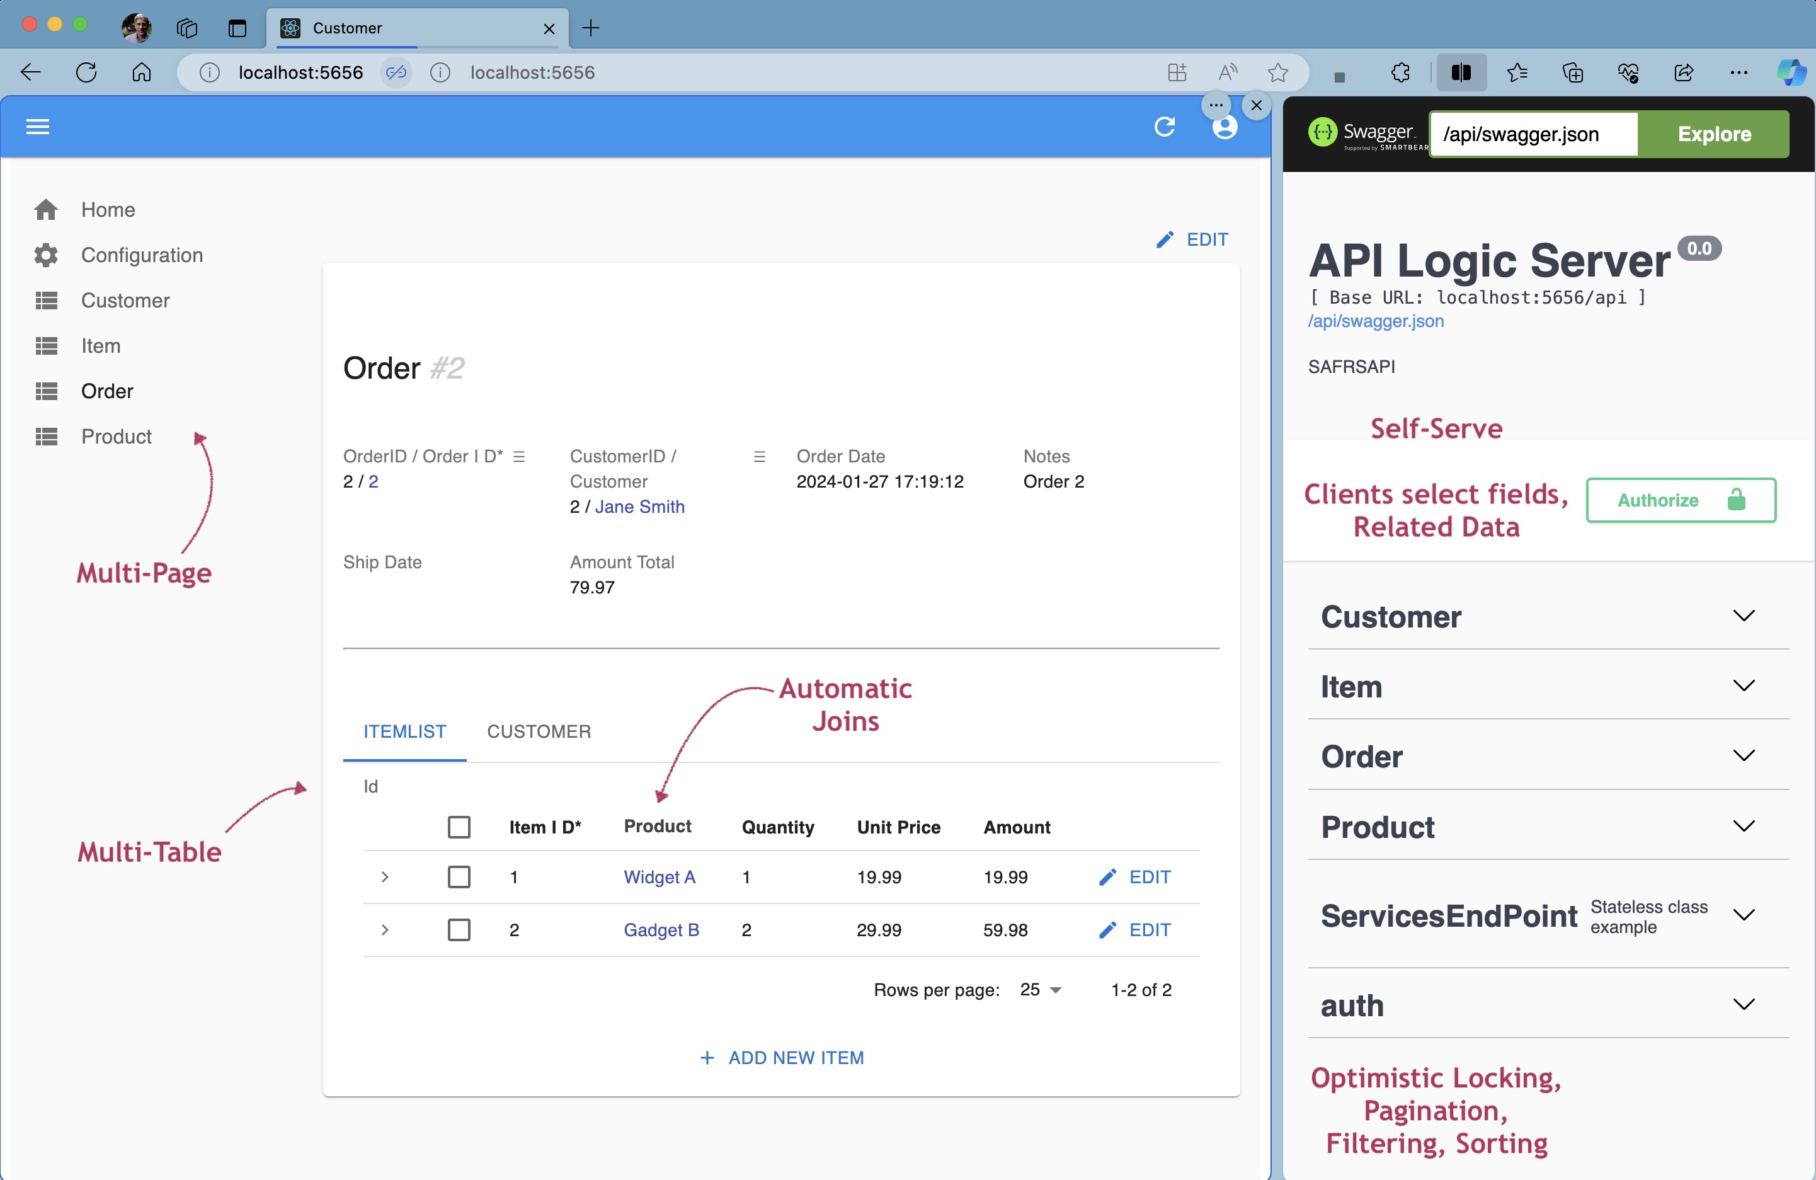Click the Jane Smith customer link

639,507
